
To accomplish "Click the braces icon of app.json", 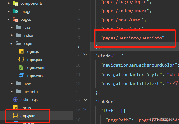I will [x=15, y=116].
